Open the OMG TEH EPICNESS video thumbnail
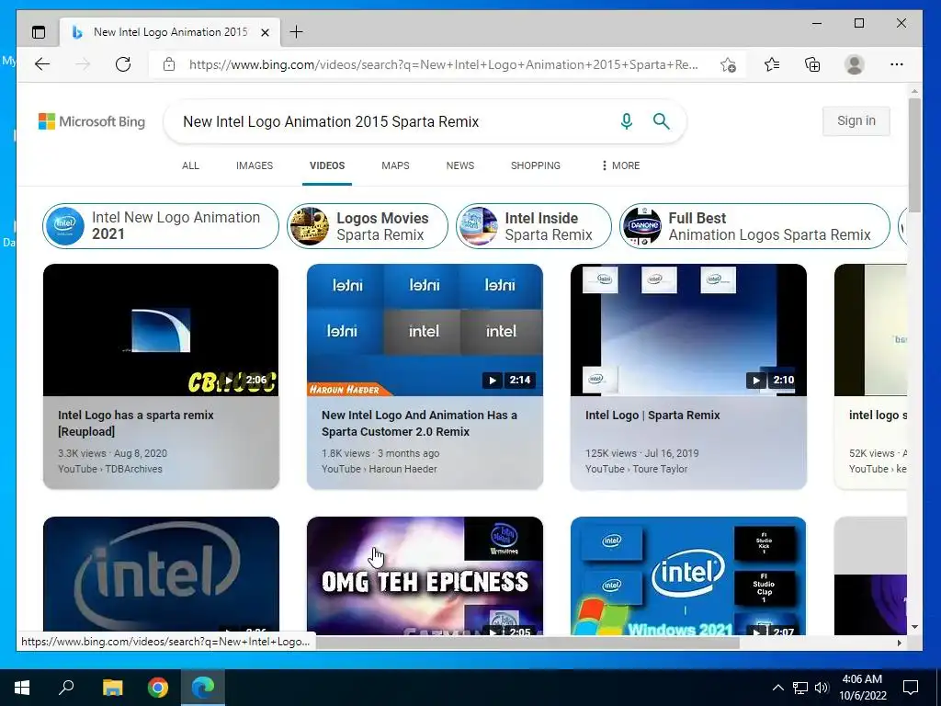The width and height of the screenshot is (941, 706). pos(425,575)
